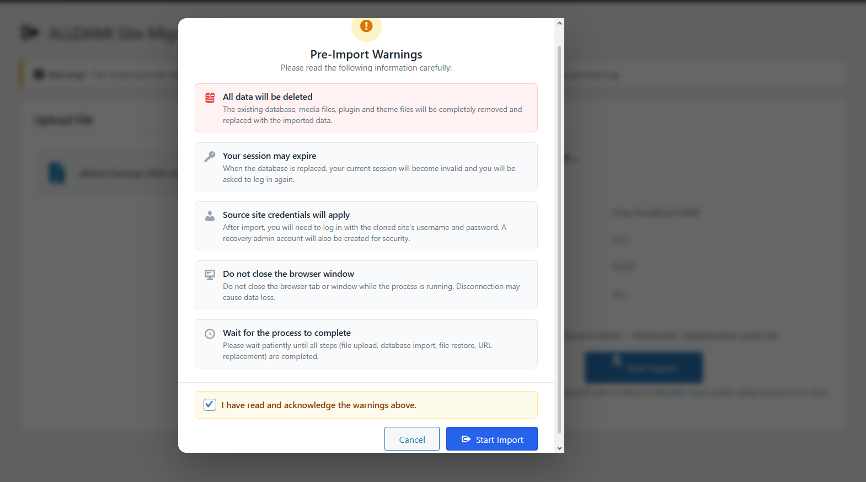
Task: Select the 'Your session may expire' heading
Action: [269, 156]
